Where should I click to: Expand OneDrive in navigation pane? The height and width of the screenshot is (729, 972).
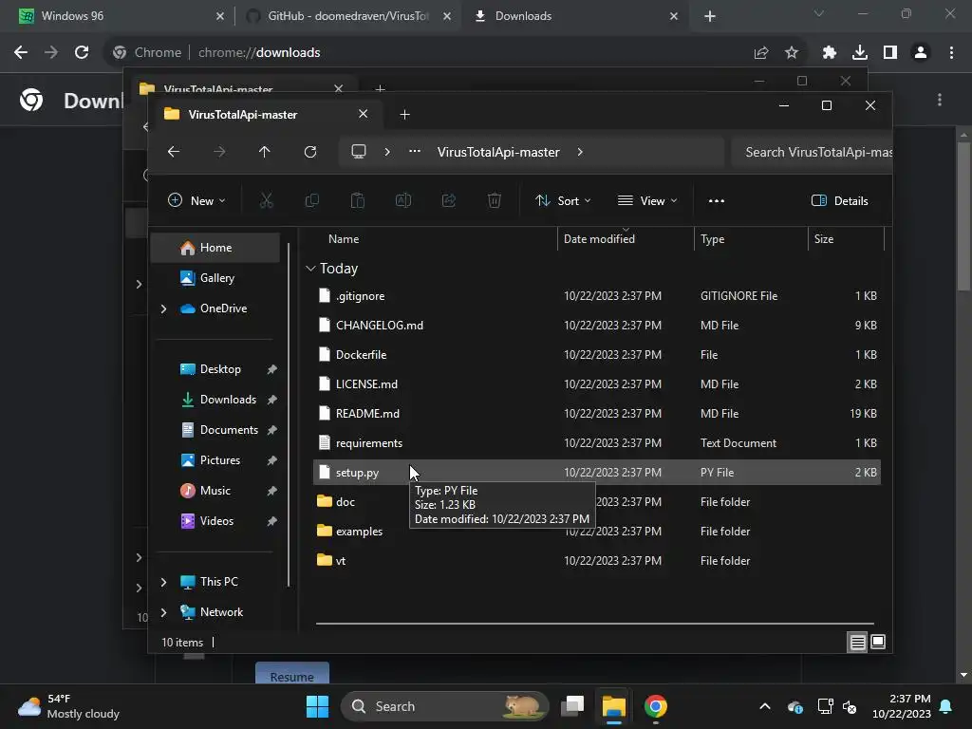pyautogui.click(x=163, y=308)
